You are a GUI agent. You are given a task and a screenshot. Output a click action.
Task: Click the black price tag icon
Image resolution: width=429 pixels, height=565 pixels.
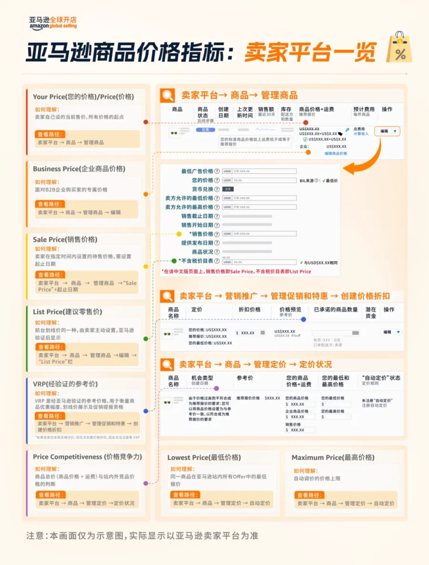pos(340,134)
